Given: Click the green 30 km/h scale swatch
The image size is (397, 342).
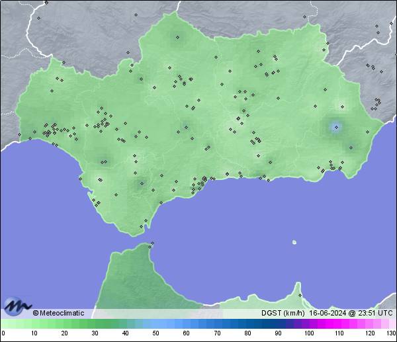Looking at the screenshot, I should [95, 324].
